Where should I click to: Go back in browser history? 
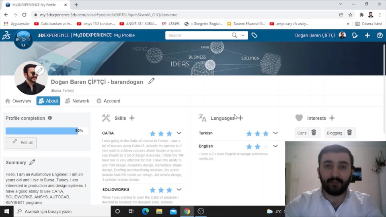point(6,15)
